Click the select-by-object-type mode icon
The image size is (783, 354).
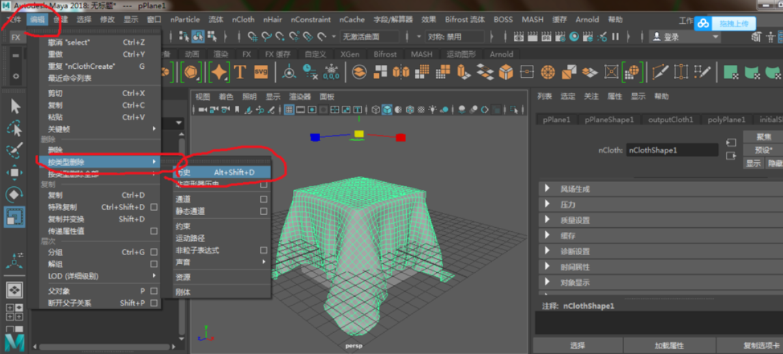point(198,36)
